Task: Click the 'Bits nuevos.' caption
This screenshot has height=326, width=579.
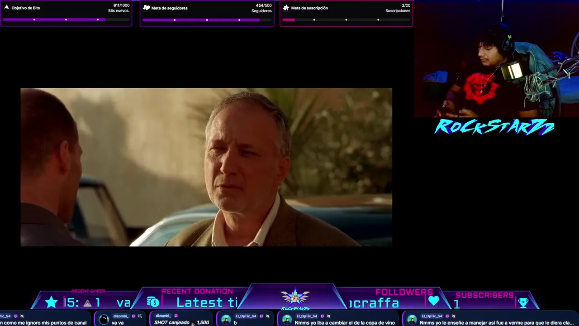Action: click(119, 11)
